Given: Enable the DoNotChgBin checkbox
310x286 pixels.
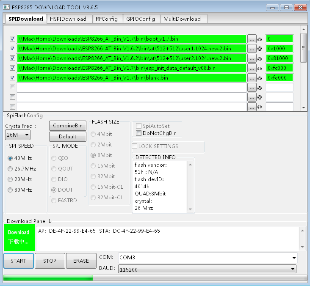Looking at the screenshot, I should click(139, 133).
